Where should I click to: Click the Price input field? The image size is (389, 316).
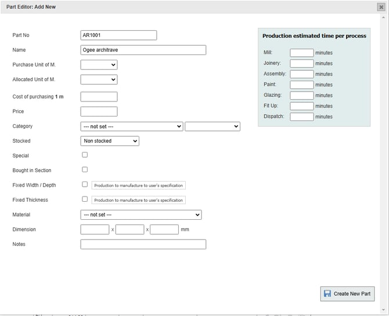[99, 111]
